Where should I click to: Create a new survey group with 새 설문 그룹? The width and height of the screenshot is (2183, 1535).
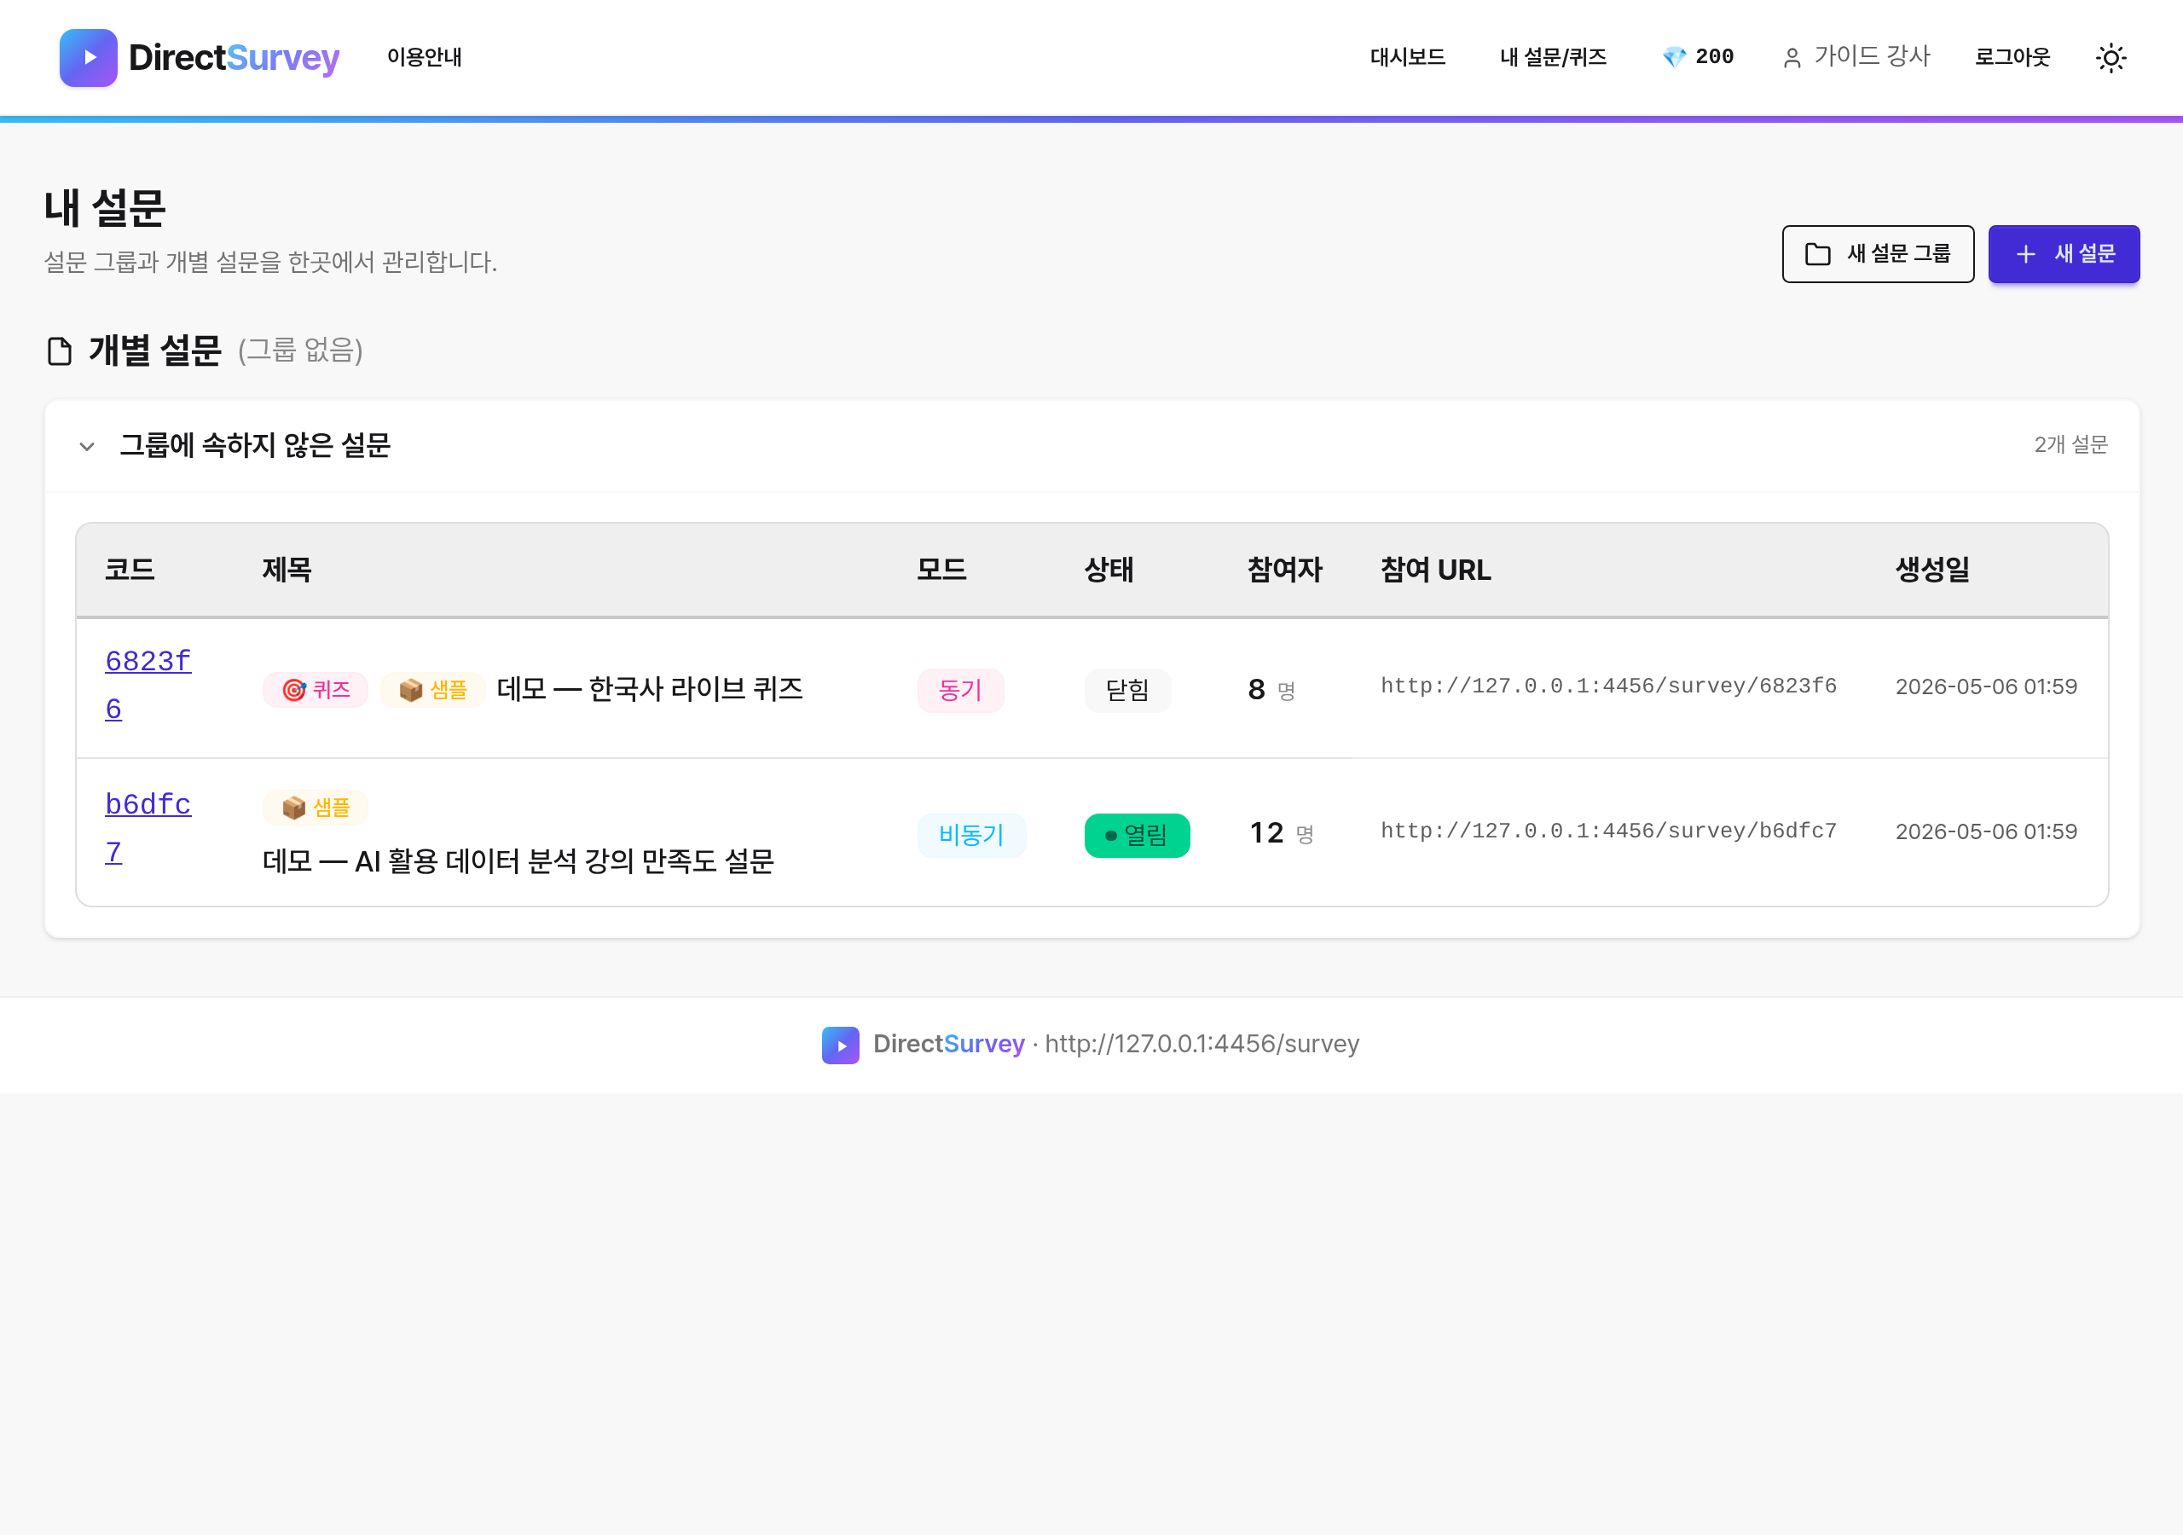click(x=1878, y=254)
